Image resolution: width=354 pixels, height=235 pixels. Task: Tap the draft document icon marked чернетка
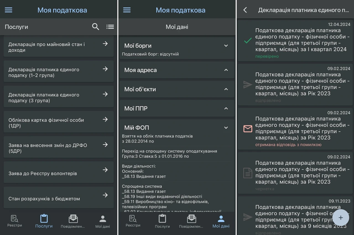coord(248,173)
